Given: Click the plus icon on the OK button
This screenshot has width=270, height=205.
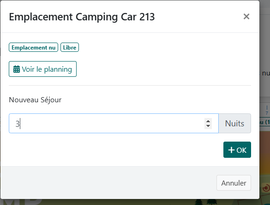Looking at the screenshot, I should 231,150.
